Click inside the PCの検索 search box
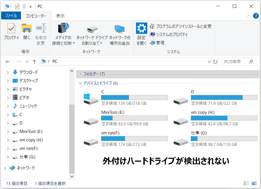This screenshot has height=189, width=261. 237,61
